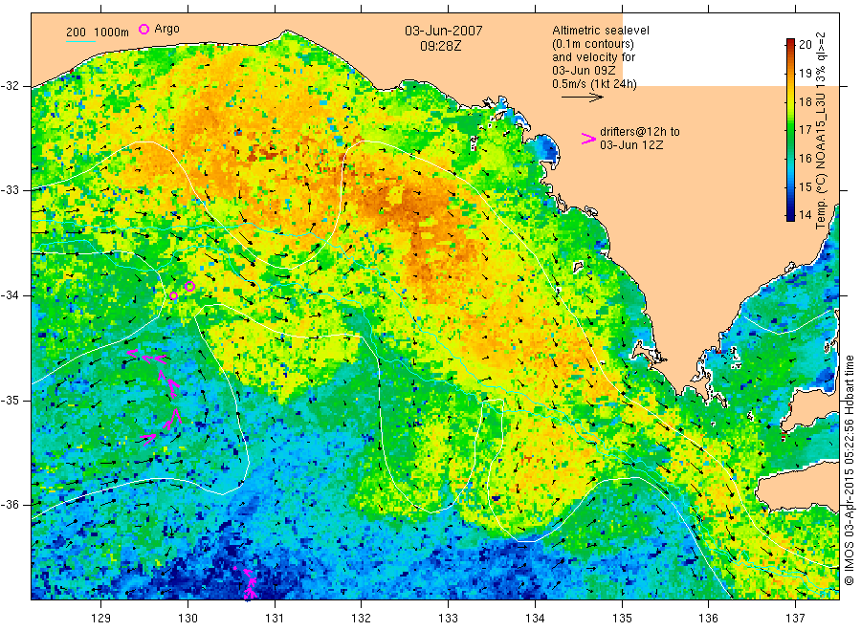The height and width of the screenshot is (631, 861).
Task: Click the '131' longitude axis label
Action: [x=275, y=619]
